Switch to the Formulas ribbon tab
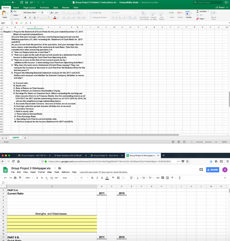The width and height of the screenshot is (230, 241). [x=44, y=7]
